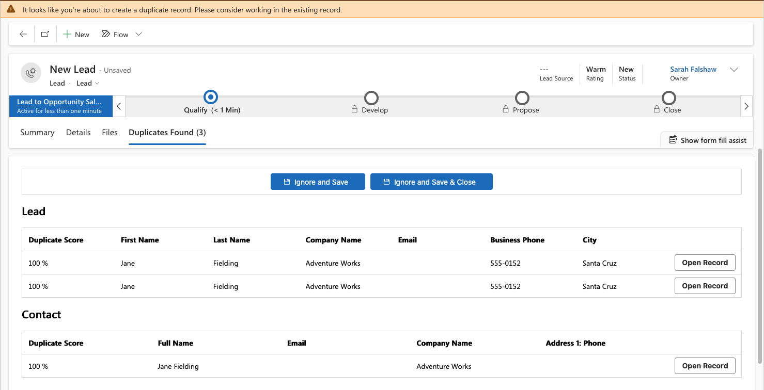Click the Close stage lock icon
Screen dimensions: 764x390
(x=657, y=110)
